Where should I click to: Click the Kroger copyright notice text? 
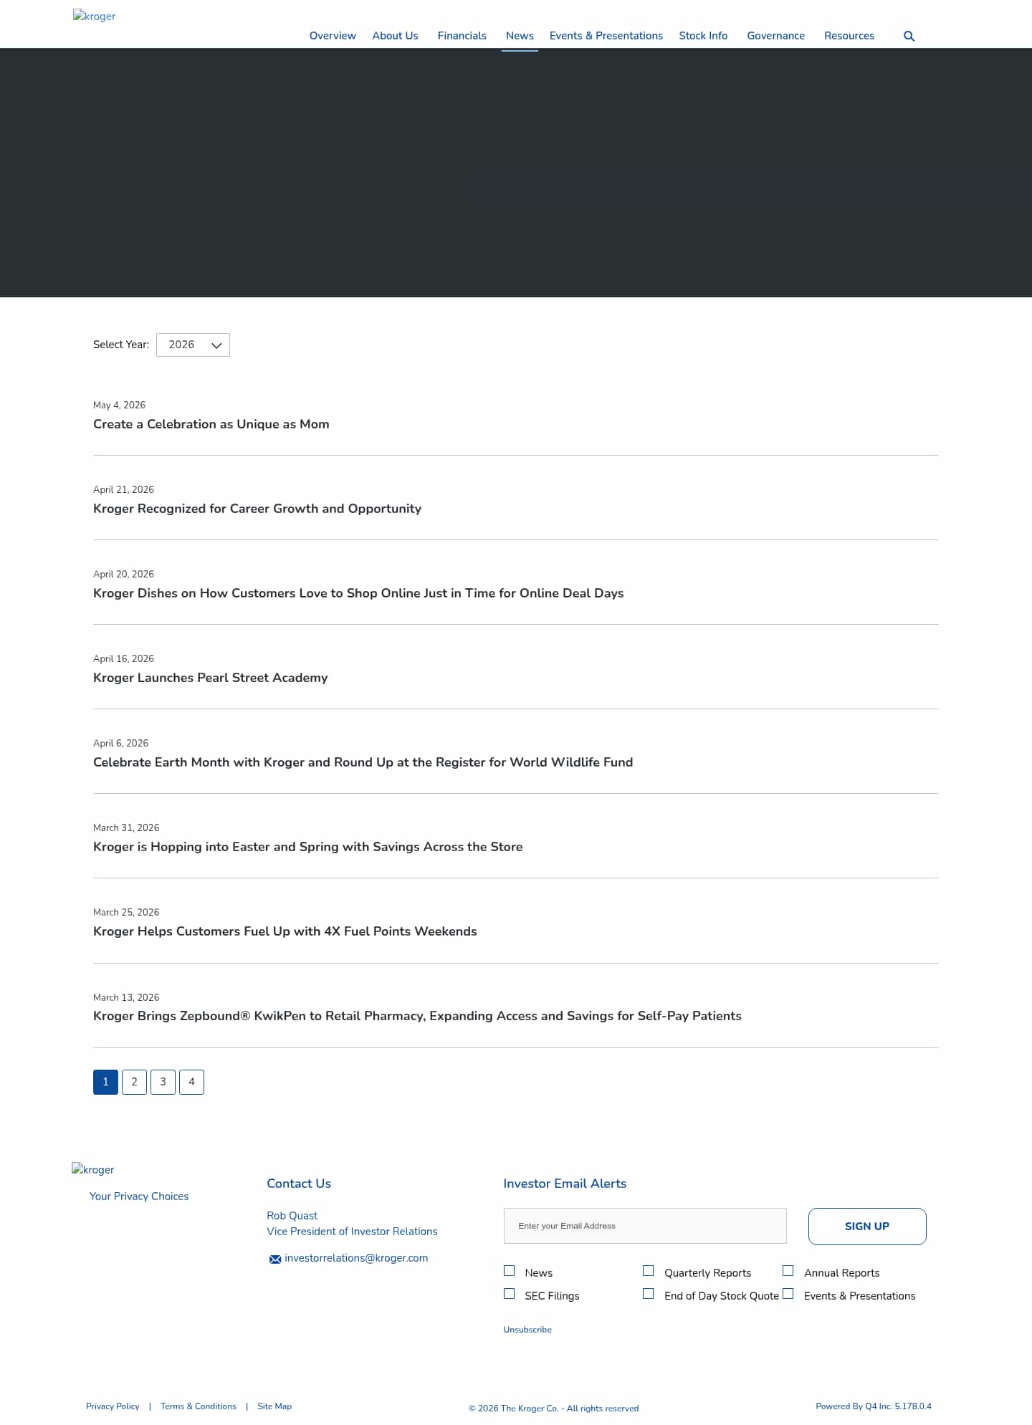tap(553, 1409)
